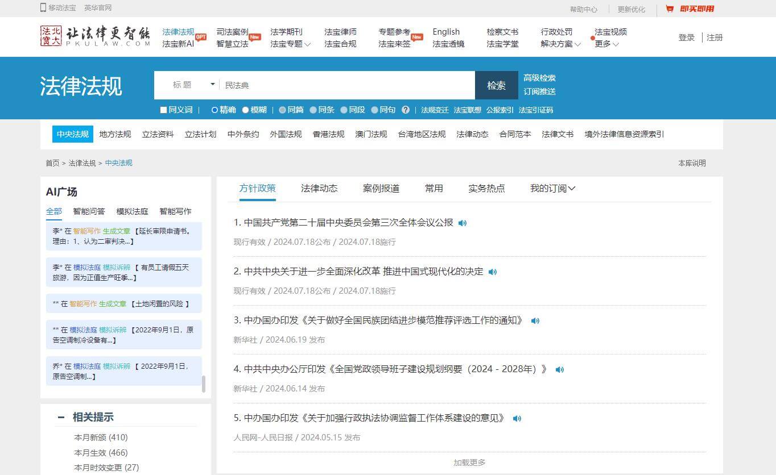The width and height of the screenshot is (776, 475).
Task: Click the New badge above 智慧立法
Action: (255, 36)
